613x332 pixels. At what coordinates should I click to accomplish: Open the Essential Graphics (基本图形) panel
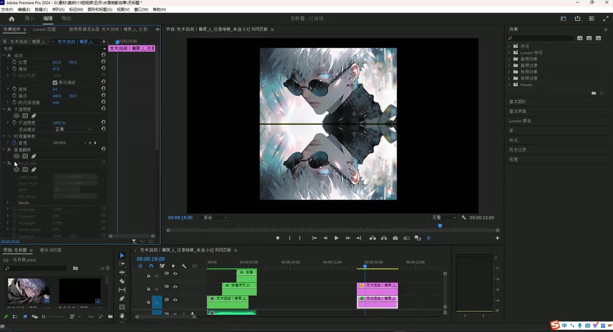(517, 102)
